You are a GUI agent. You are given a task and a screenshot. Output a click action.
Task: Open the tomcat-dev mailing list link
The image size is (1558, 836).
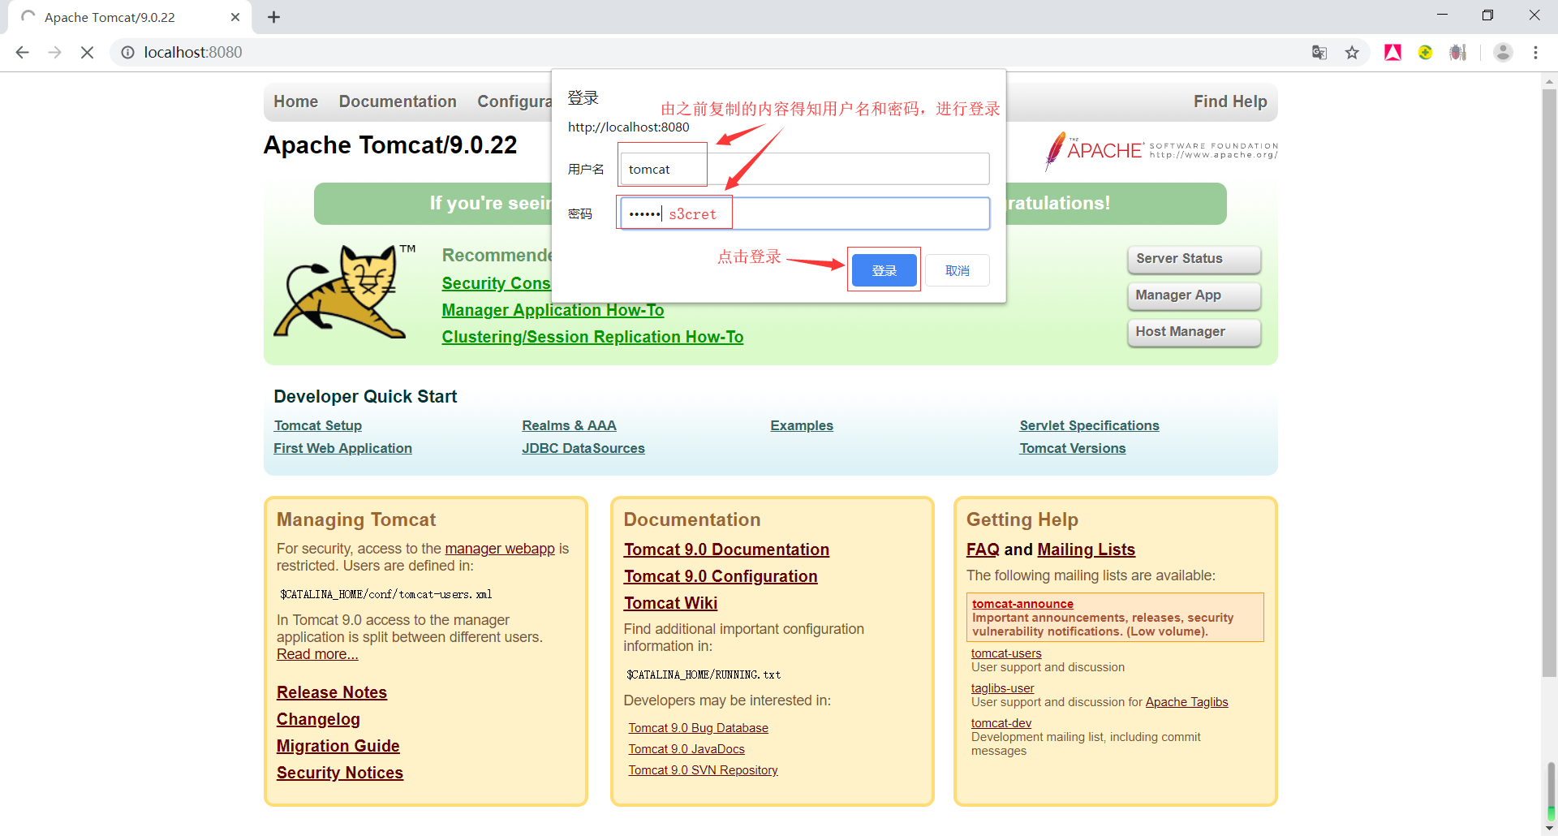[1001, 723]
